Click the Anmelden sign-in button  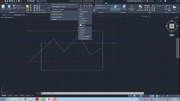(x=150, y=1)
